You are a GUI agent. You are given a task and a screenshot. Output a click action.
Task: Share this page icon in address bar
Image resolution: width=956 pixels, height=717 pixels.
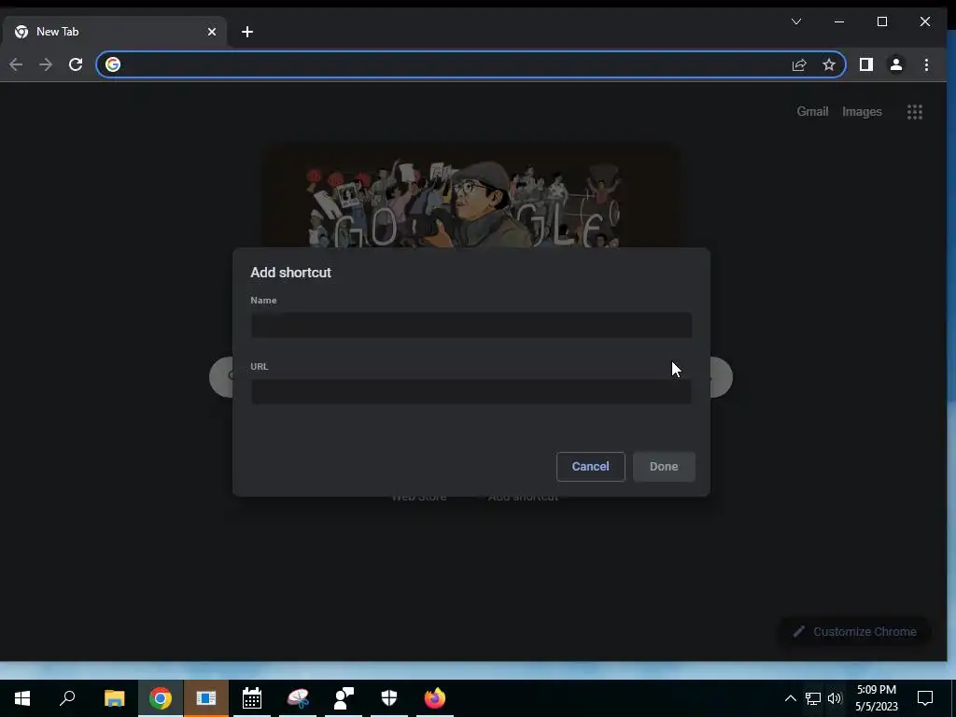click(799, 64)
